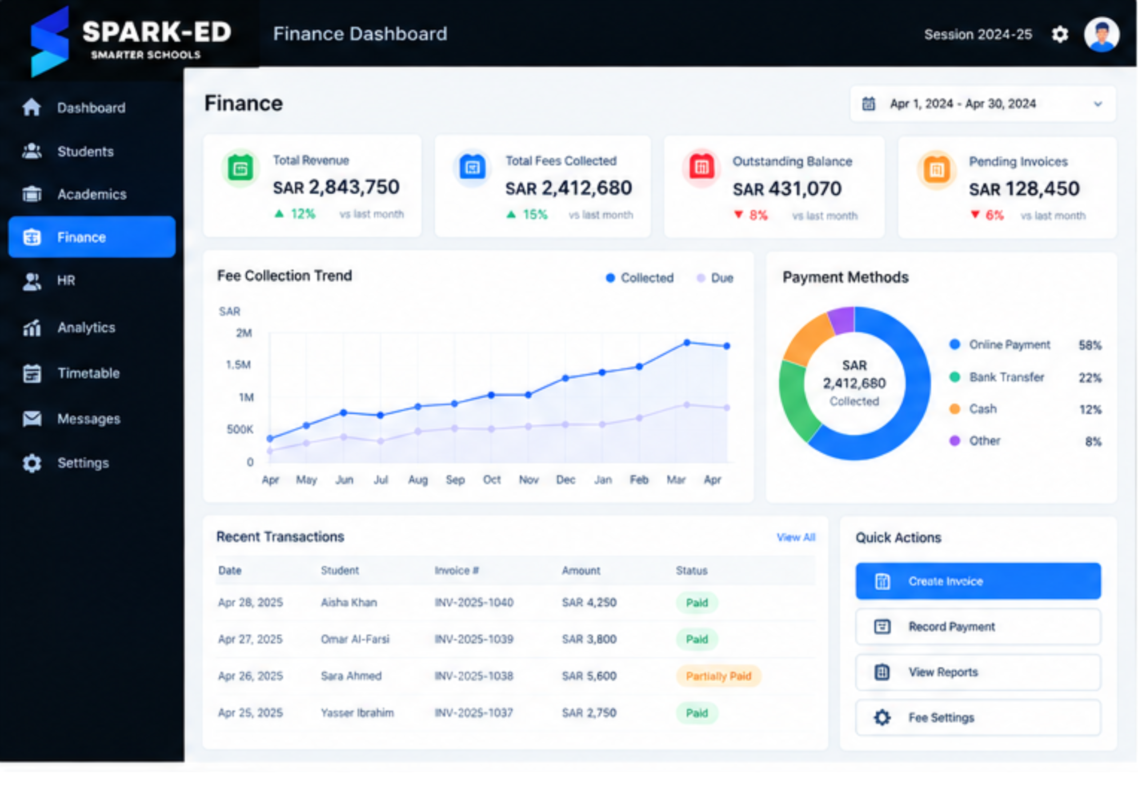The height and width of the screenshot is (800, 1138).
Task: Click the Academics sidebar icon
Action: [32, 194]
